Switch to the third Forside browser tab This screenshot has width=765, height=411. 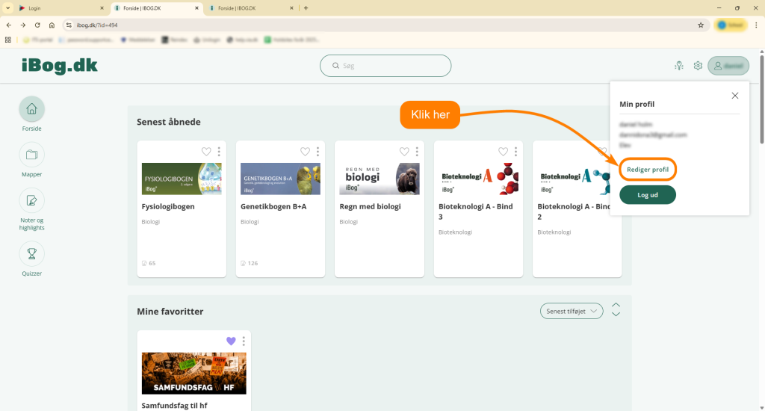(x=250, y=7)
